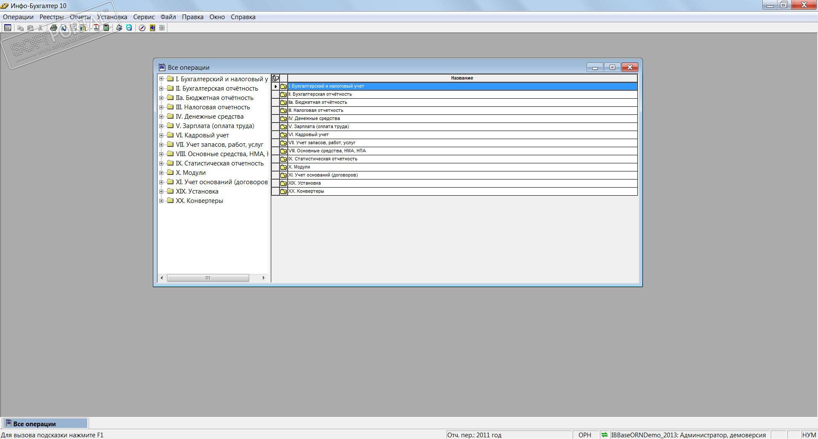Image resolution: width=818 pixels, height=439 pixels.
Task: Expand tree node 'I. Бухгалтерский и налоговый'
Action: (x=161, y=79)
